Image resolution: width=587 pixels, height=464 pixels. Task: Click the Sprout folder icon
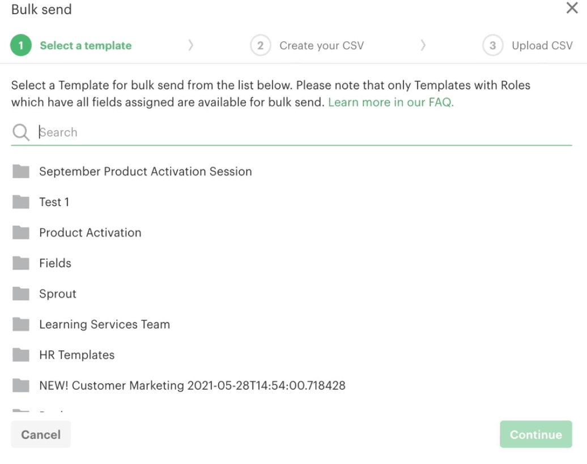click(21, 294)
